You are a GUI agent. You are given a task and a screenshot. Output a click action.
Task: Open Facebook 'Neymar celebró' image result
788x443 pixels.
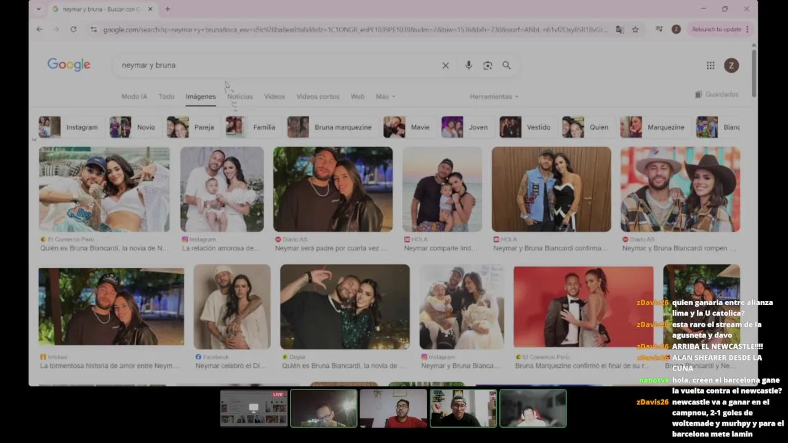232,307
